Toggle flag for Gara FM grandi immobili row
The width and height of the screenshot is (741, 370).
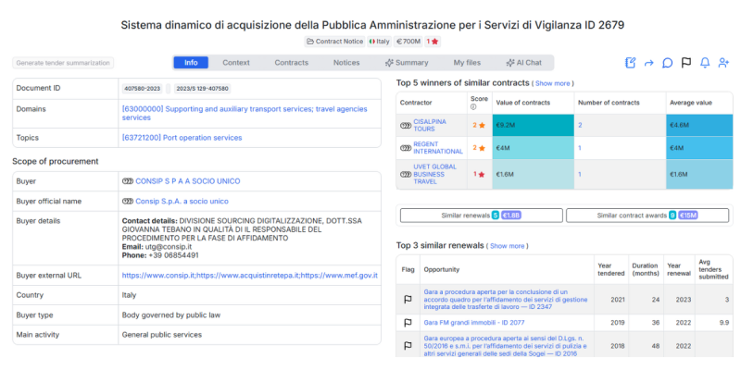pyautogui.click(x=407, y=323)
